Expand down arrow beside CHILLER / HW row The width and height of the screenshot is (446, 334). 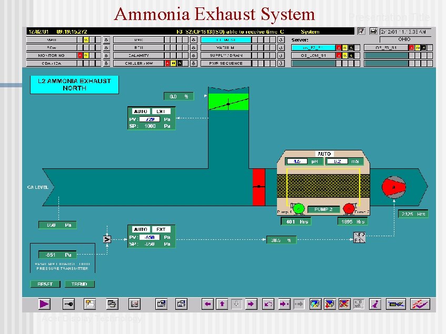pyautogui.click(x=193, y=63)
